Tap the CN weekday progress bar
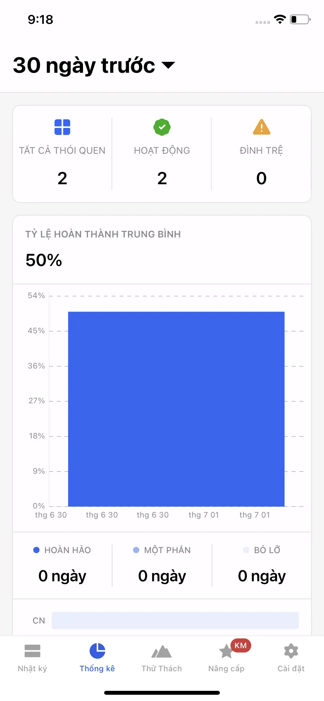 [175, 620]
